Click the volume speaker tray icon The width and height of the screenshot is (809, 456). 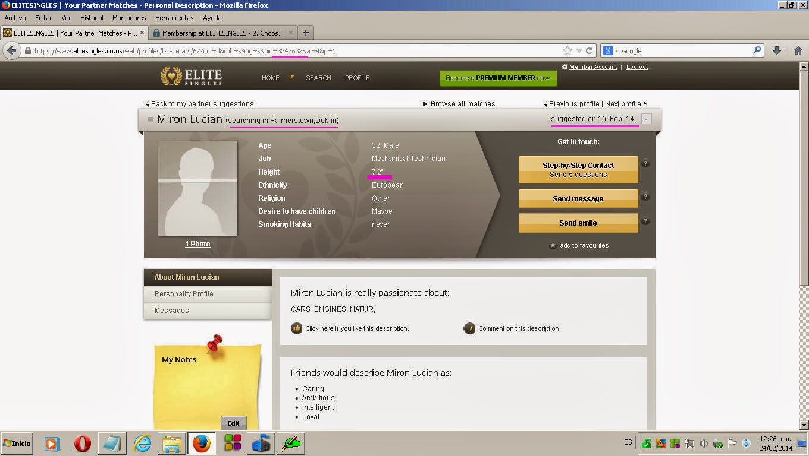point(704,444)
